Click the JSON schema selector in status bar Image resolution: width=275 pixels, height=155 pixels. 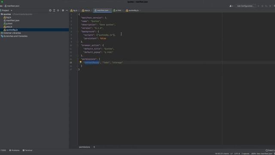262,154
